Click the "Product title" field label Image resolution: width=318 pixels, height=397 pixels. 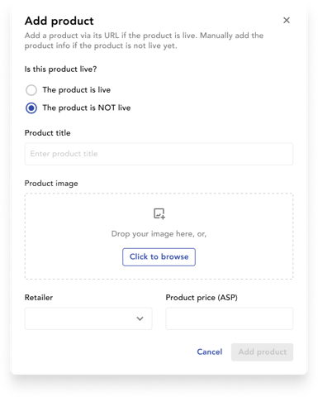pos(48,133)
